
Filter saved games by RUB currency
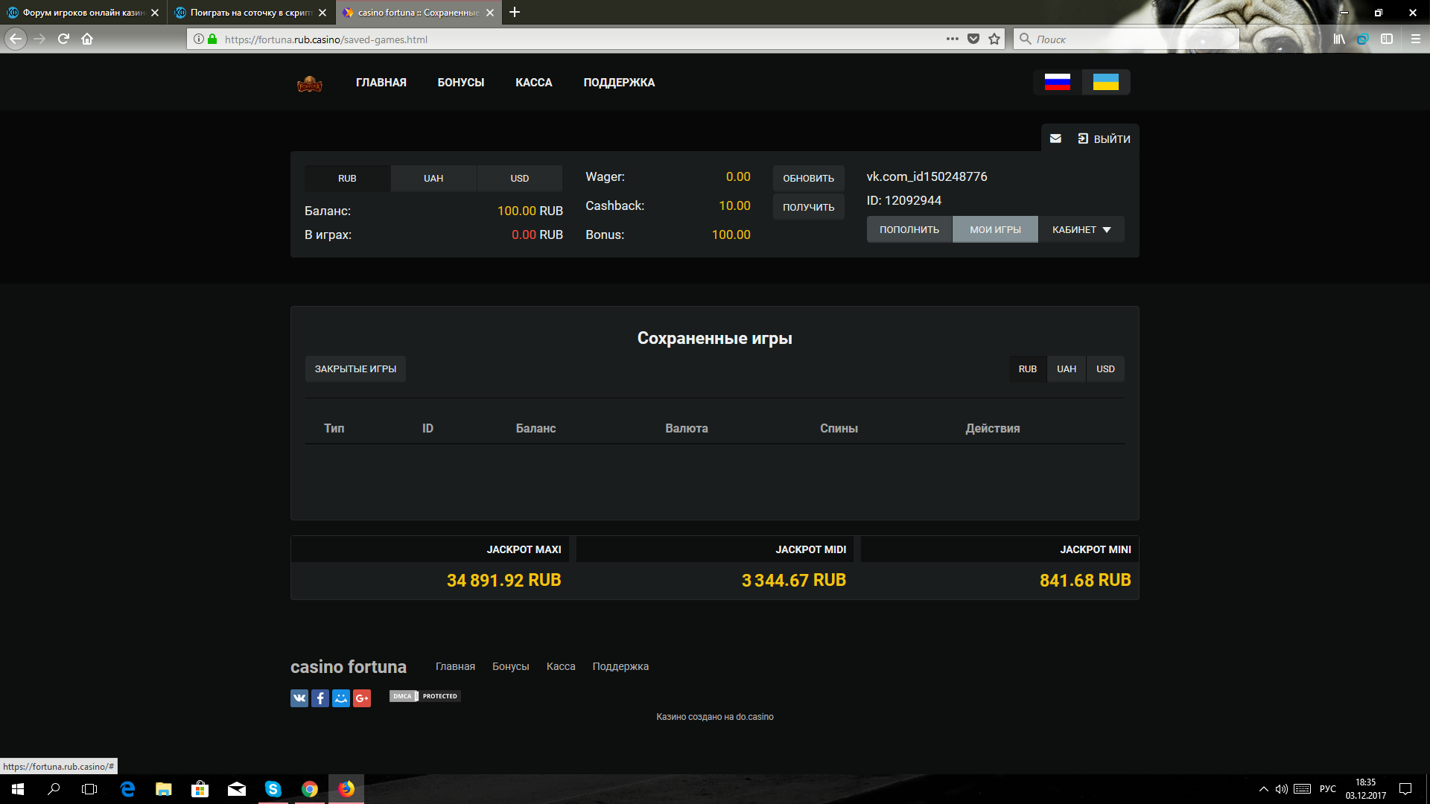[1027, 369]
